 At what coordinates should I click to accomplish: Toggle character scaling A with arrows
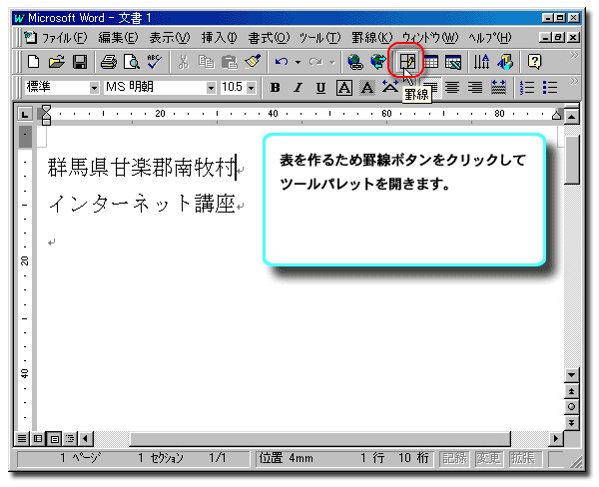click(390, 87)
